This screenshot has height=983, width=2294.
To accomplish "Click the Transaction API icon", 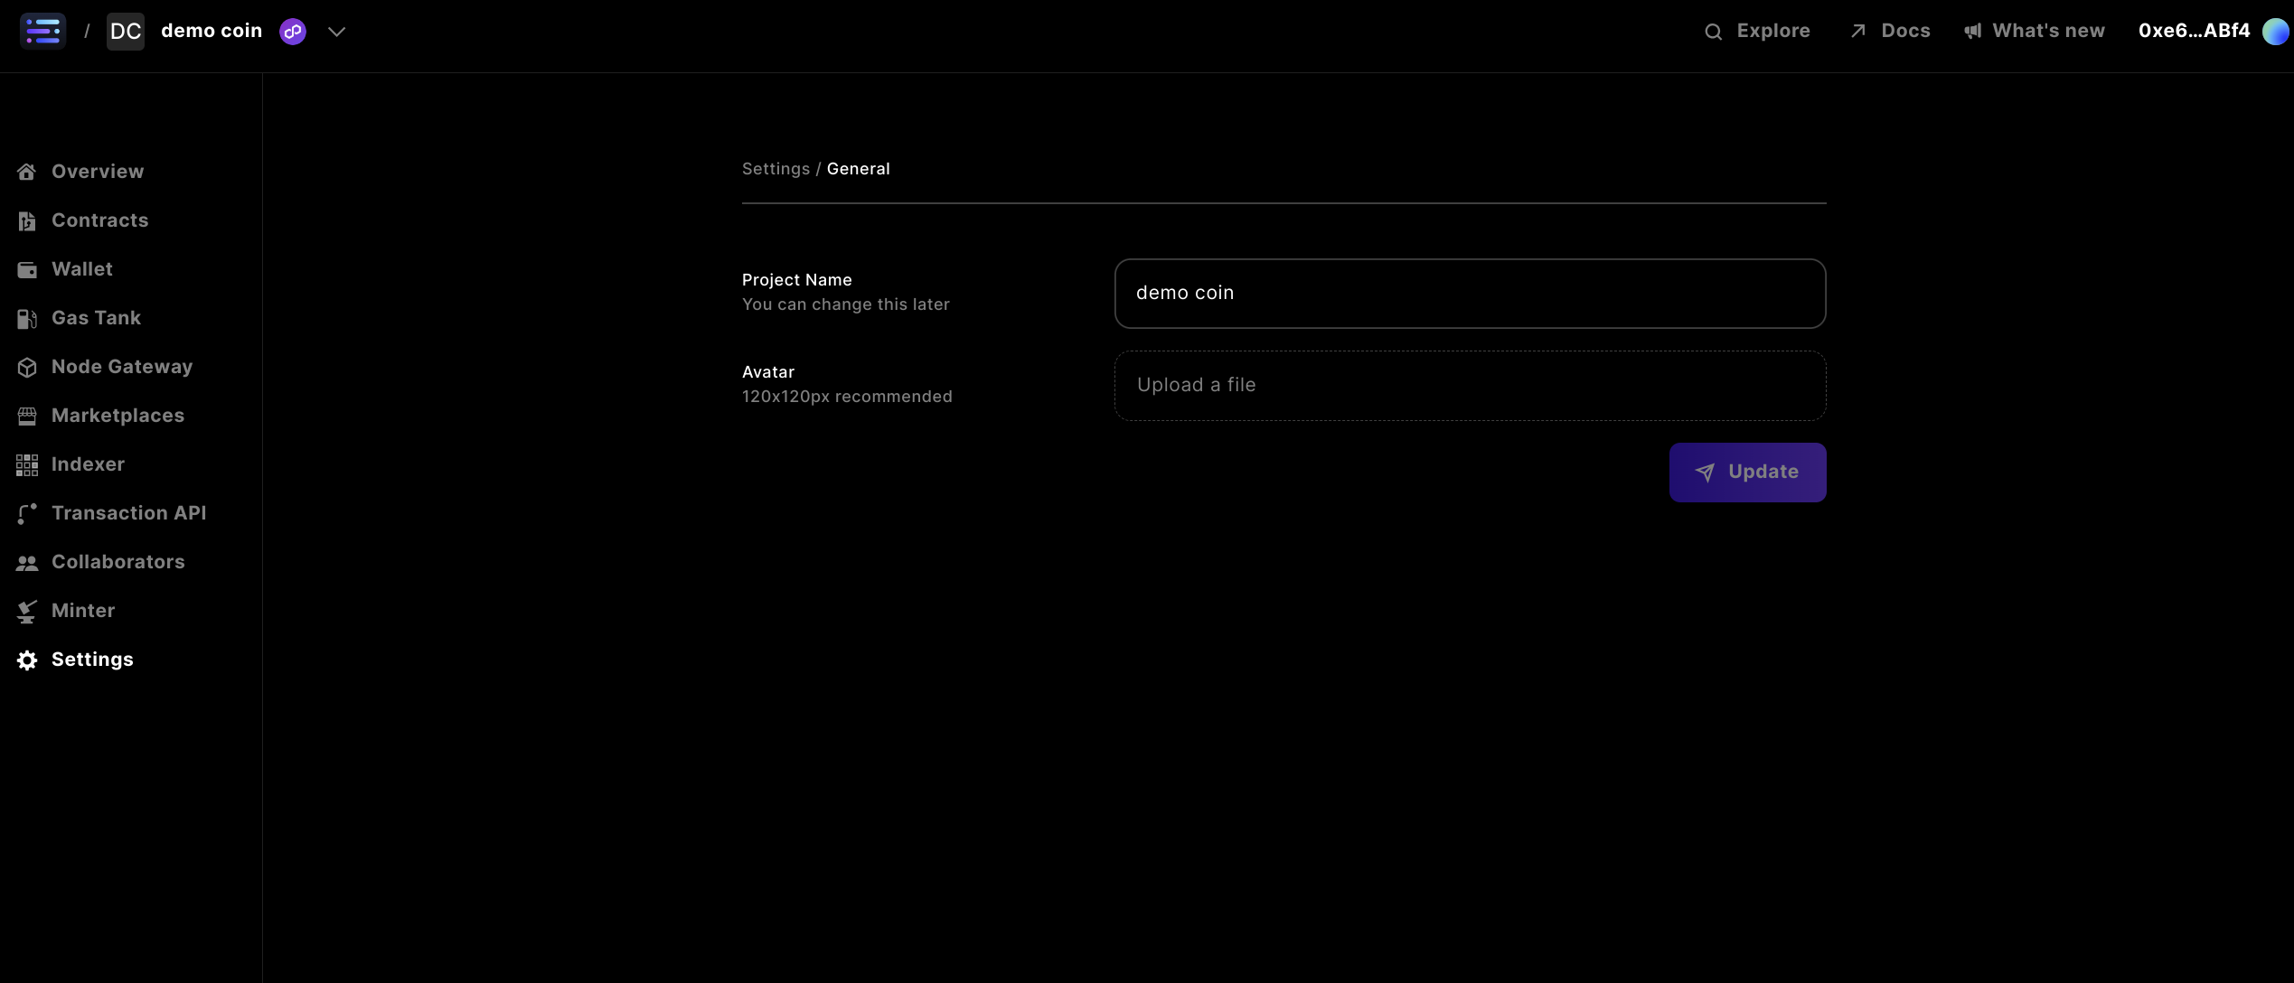I will (26, 512).
